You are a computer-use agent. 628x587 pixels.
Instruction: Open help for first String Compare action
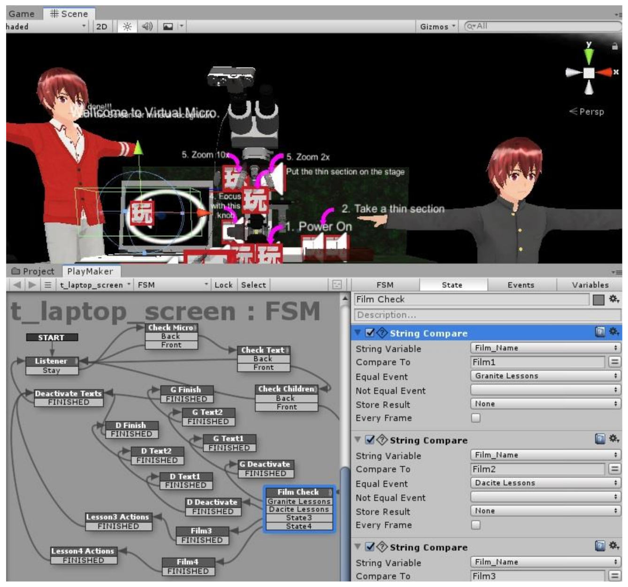(600, 332)
